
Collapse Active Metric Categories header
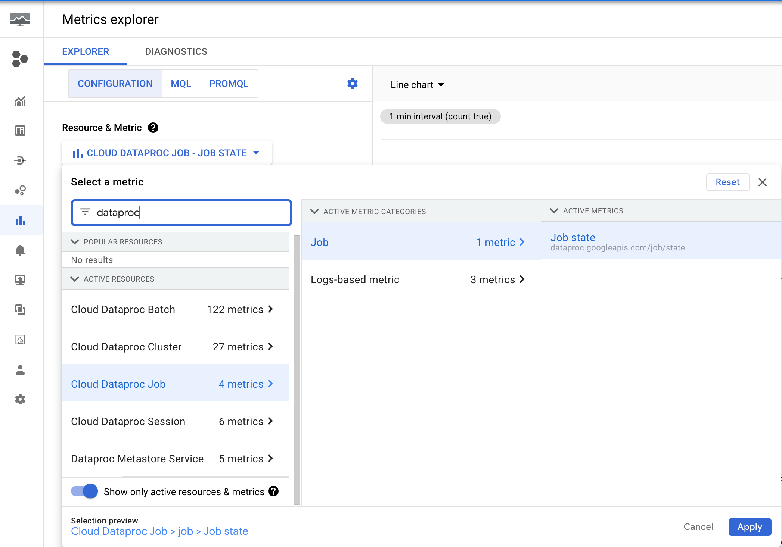point(314,211)
